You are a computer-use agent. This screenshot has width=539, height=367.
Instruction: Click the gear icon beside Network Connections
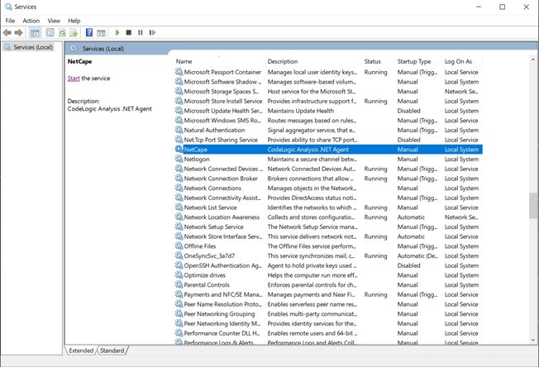[x=179, y=188]
